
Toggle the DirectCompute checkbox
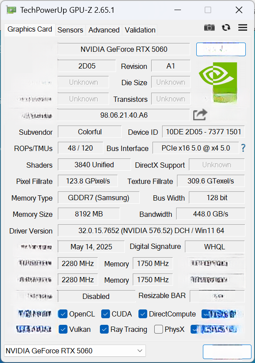[143, 314]
